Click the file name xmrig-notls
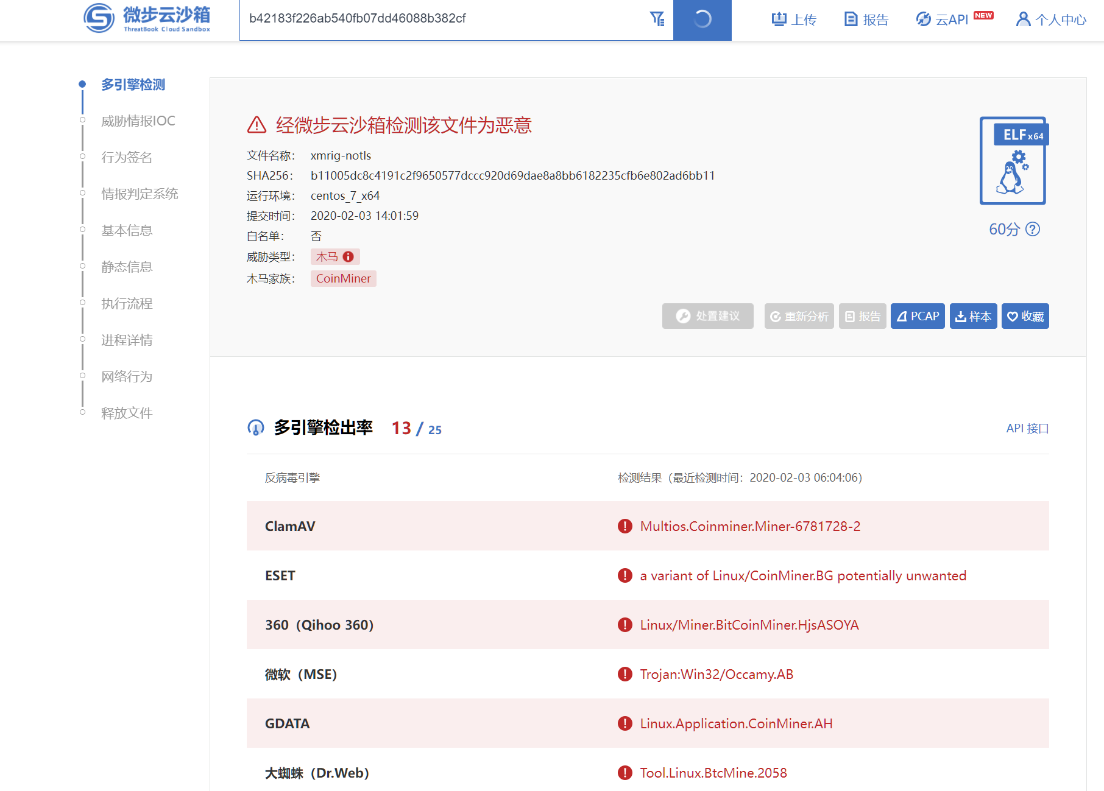 [341, 155]
